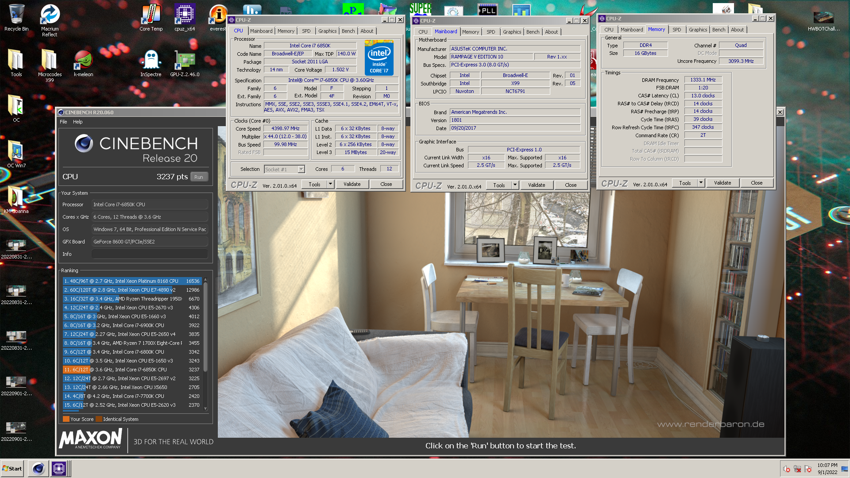
Task: Click the Processor field Intel Core i7-6850K CPU
Action: (150, 204)
